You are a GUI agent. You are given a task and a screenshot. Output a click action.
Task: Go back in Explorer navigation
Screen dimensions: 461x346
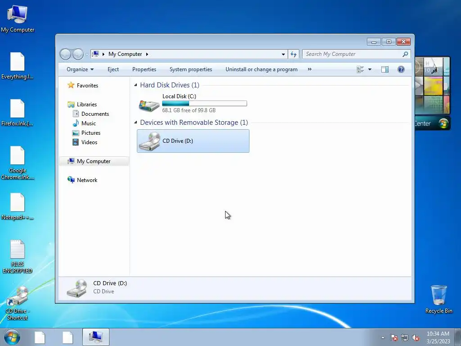[65, 54]
